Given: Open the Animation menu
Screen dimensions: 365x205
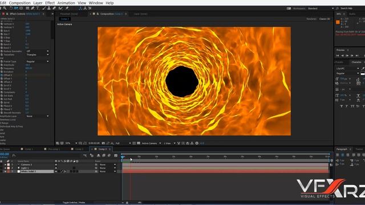Looking at the screenshot, I should [x=66, y=3].
